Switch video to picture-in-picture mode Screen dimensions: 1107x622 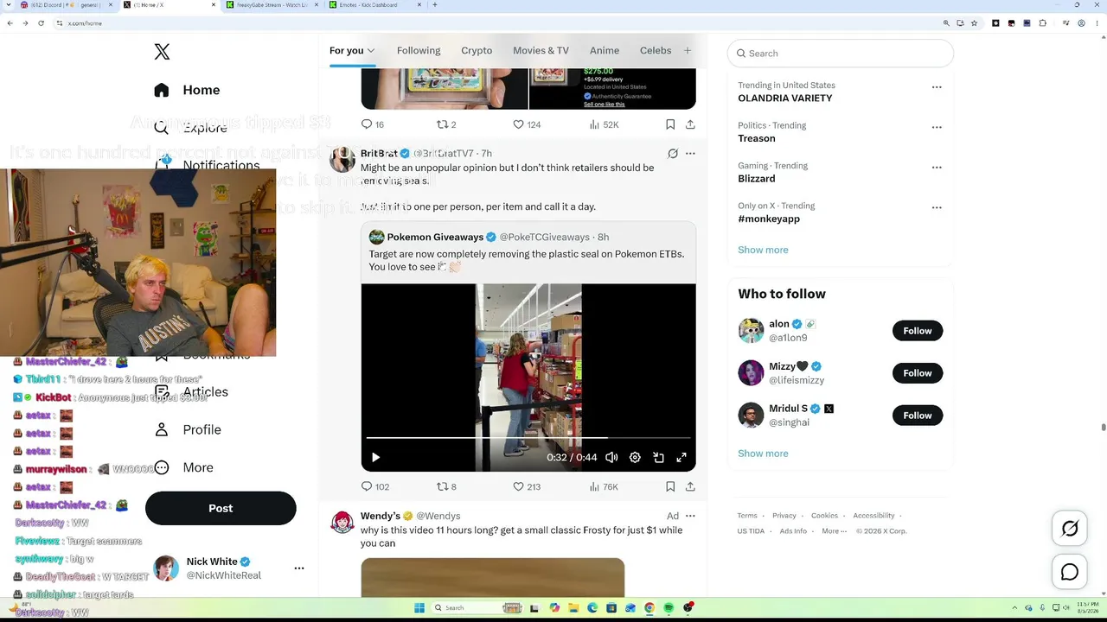point(658,457)
